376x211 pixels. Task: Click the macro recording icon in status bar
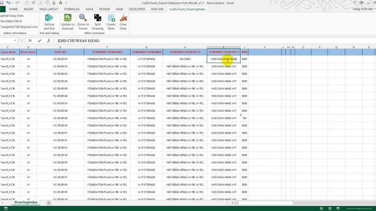coord(6,209)
